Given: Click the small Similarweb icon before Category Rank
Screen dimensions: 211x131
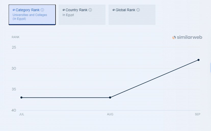Looking at the screenshot, I should click(14, 10).
